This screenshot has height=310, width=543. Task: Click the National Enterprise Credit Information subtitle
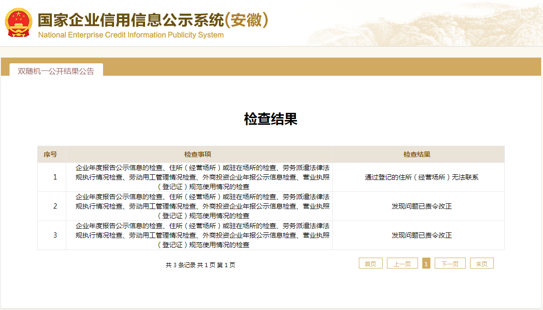pos(130,35)
